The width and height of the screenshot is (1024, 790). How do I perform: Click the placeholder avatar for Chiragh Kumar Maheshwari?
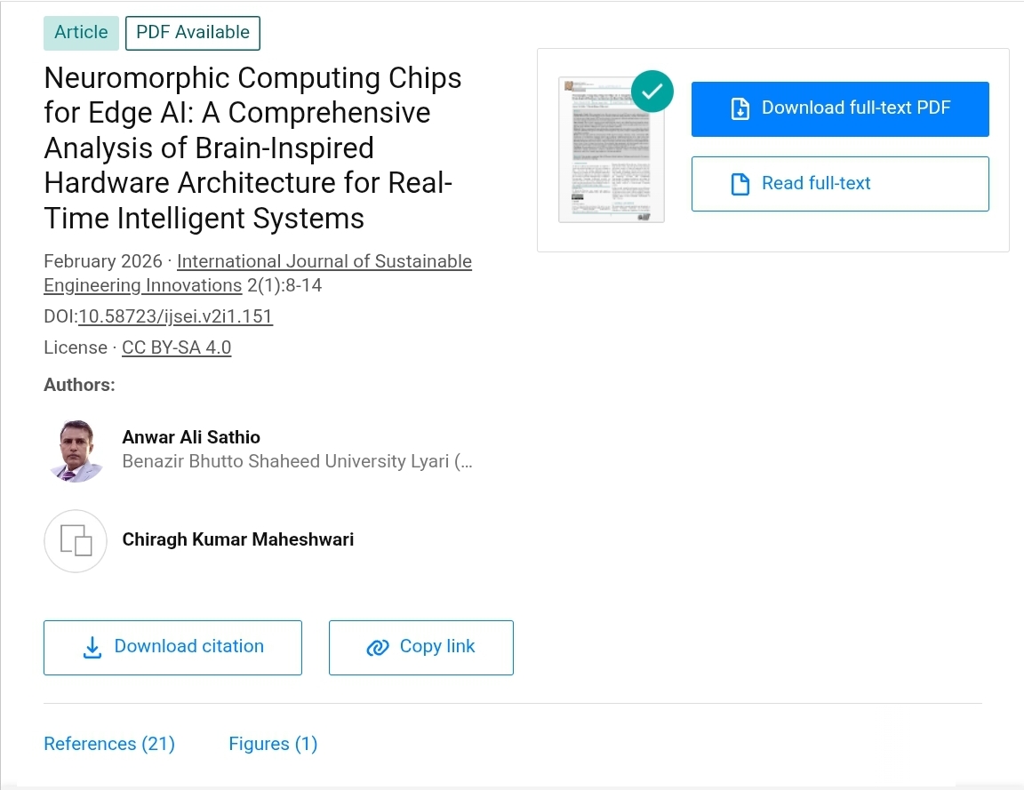[76, 540]
